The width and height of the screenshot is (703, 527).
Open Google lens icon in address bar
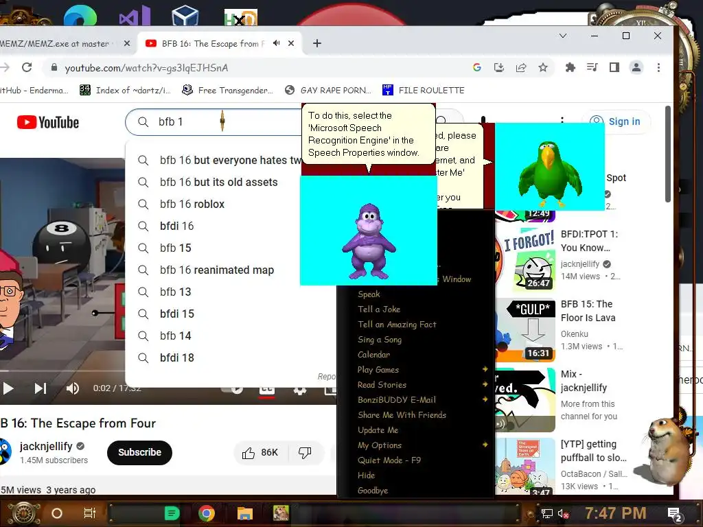(477, 68)
